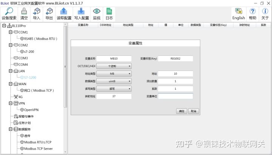Open the log (日志) icon

109,14
